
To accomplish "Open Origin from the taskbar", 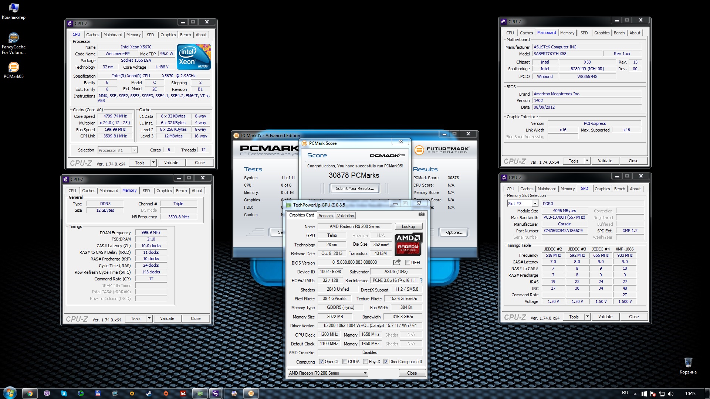I will tap(166, 393).
